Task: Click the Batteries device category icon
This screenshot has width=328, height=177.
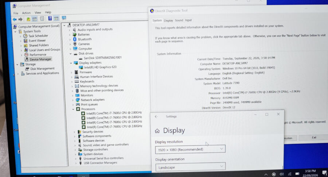Action: coord(74,34)
